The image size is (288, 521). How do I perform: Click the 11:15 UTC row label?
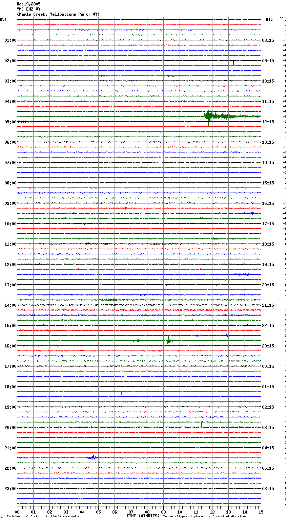click(268, 102)
